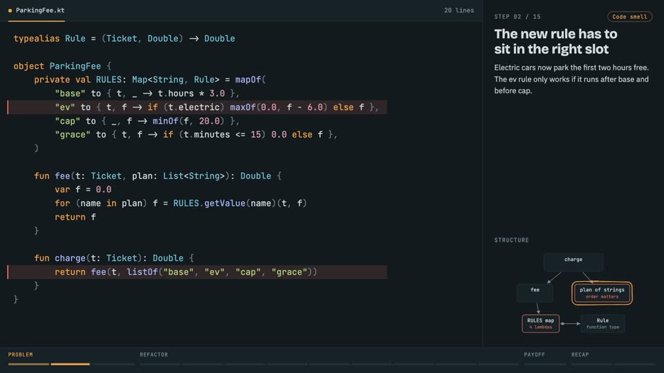Select the highlighted 'plan of strings' node

tap(602, 293)
